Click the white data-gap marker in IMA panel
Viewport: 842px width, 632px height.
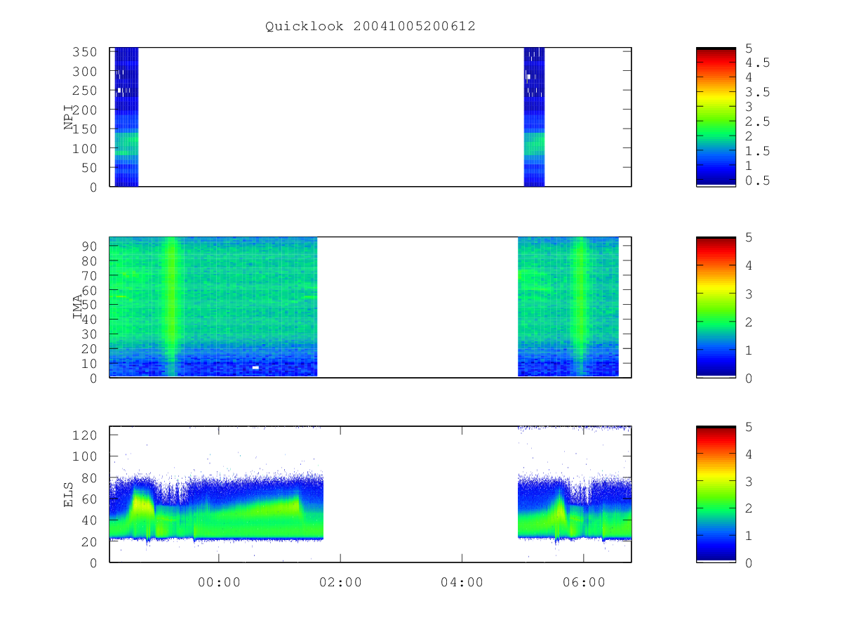[x=255, y=367]
